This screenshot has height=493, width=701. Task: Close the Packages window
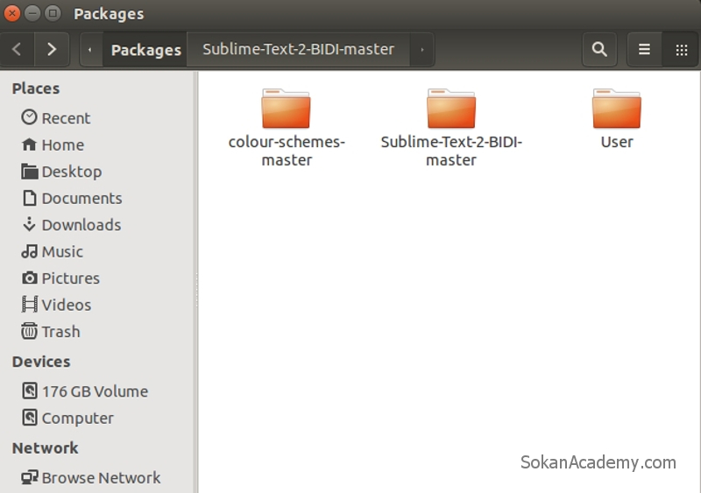pos(12,13)
